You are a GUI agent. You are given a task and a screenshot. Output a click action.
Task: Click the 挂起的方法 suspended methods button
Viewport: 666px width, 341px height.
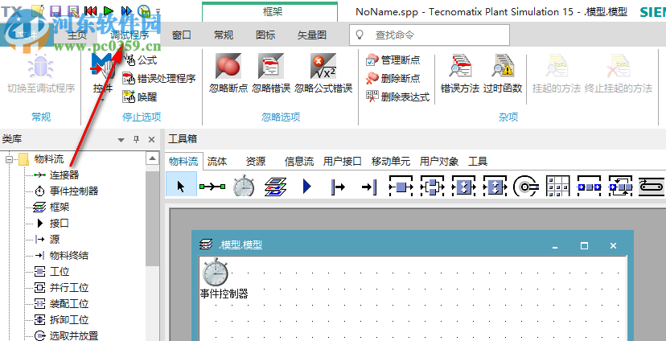click(556, 73)
